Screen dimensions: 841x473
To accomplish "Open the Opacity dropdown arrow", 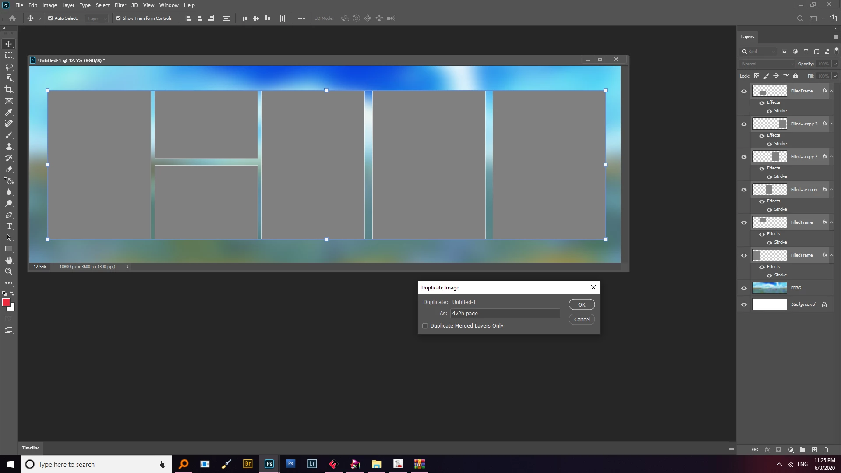I will click(x=835, y=64).
